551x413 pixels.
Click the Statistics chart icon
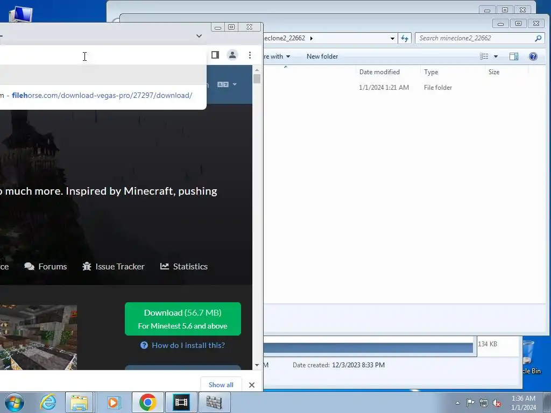[165, 266]
